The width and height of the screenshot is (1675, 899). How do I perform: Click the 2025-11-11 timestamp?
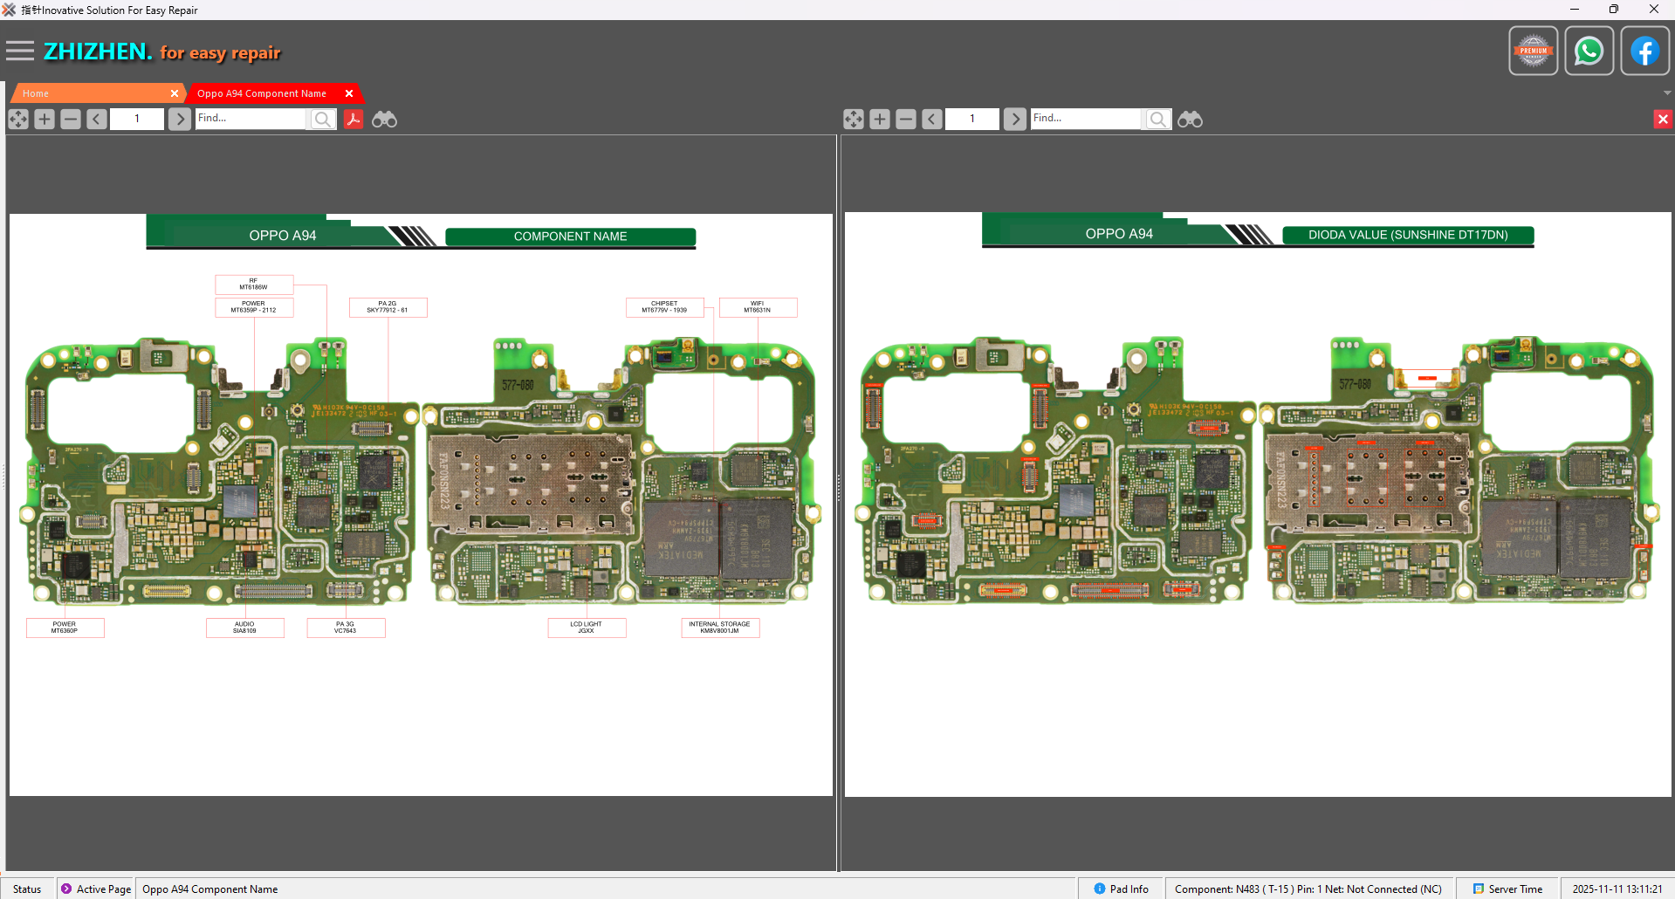(x=1617, y=889)
